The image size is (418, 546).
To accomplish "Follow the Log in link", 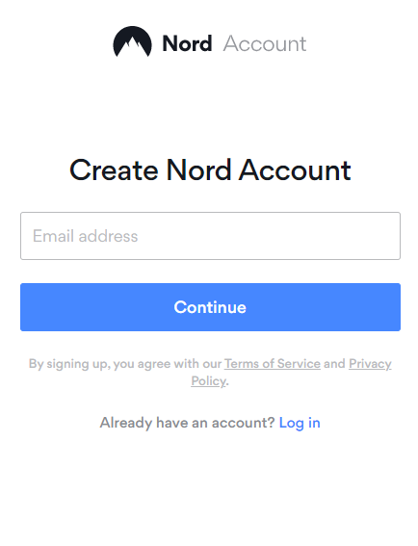I will pyautogui.click(x=300, y=423).
